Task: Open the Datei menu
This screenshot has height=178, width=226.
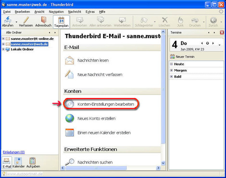Action: 7,11
